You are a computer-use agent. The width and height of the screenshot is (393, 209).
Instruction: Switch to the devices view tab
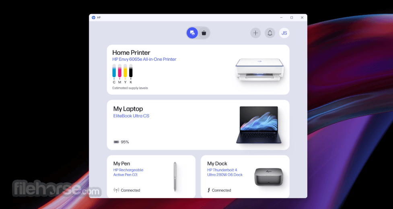tap(192, 33)
